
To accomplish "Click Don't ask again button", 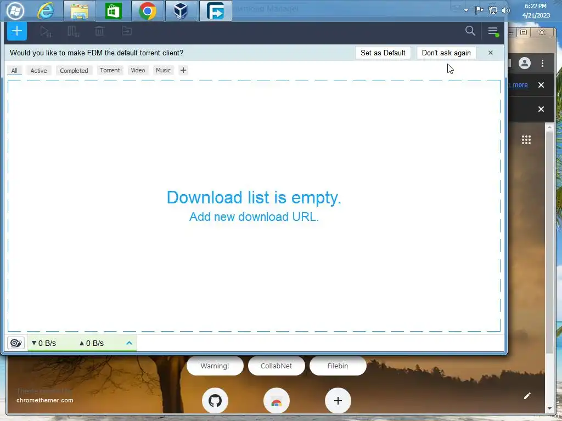I will pyautogui.click(x=446, y=53).
